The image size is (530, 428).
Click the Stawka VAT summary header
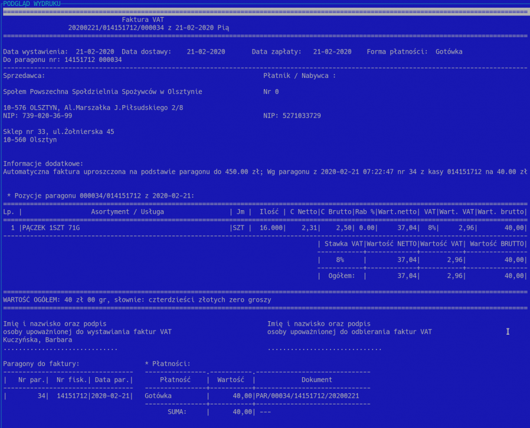click(x=341, y=243)
